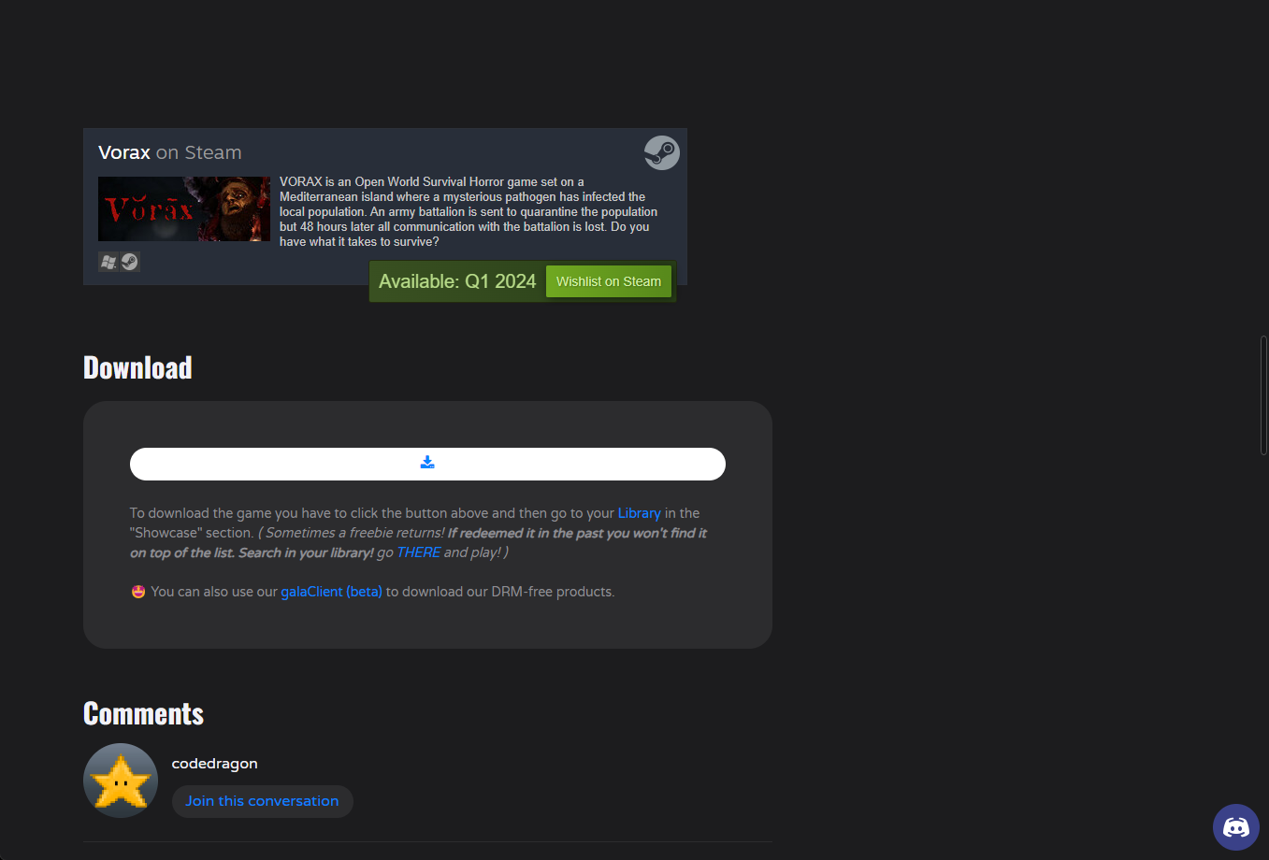
Task: Click the Available: Q1 2024 text
Action: pos(457,281)
